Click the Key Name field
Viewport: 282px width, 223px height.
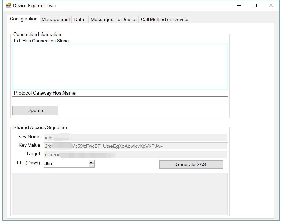pyautogui.click(x=136, y=138)
